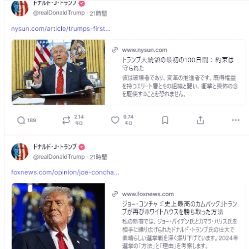Image resolution: width=249 pixels, height=249 pixels.
Task: Open the Oval Office preview image
Action: tap(58, 72)
